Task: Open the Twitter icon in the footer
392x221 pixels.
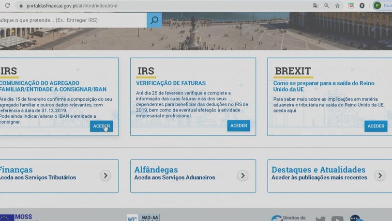Action: coord(320,219)
